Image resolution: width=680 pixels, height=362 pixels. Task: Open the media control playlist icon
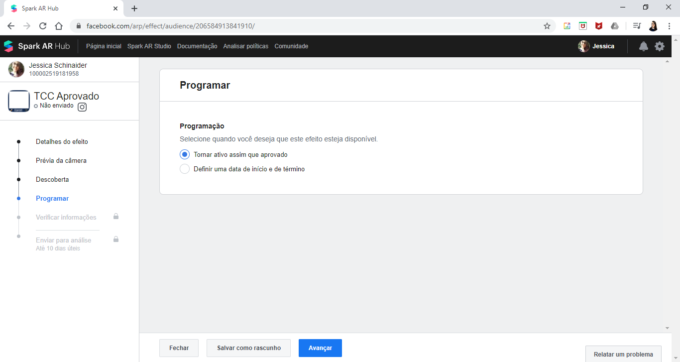(637, 26)
